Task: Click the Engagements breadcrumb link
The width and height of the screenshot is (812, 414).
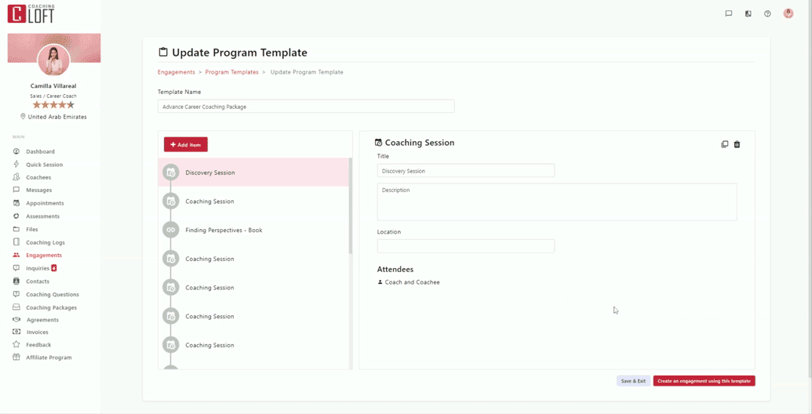Action: (x=176, y=72)
